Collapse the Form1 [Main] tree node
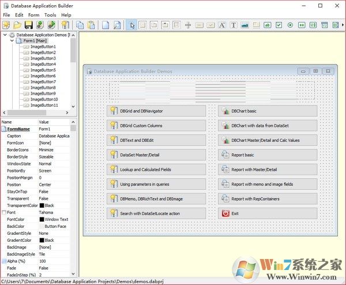 point(12,40)
